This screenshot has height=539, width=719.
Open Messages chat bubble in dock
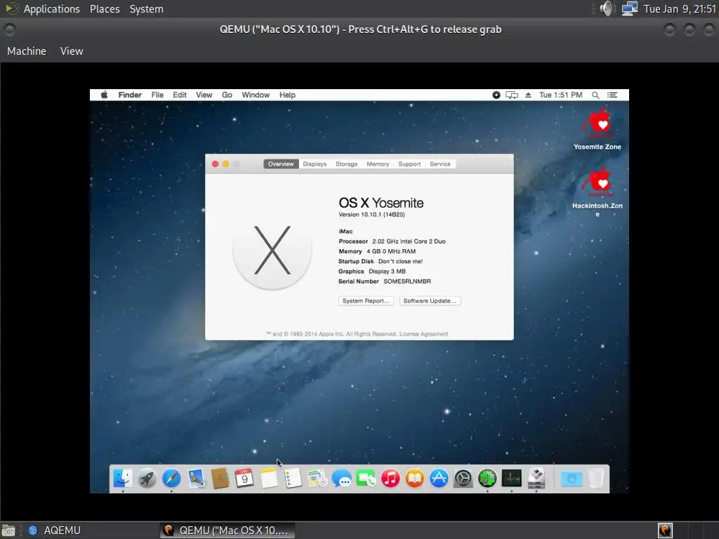click(342, 479)
